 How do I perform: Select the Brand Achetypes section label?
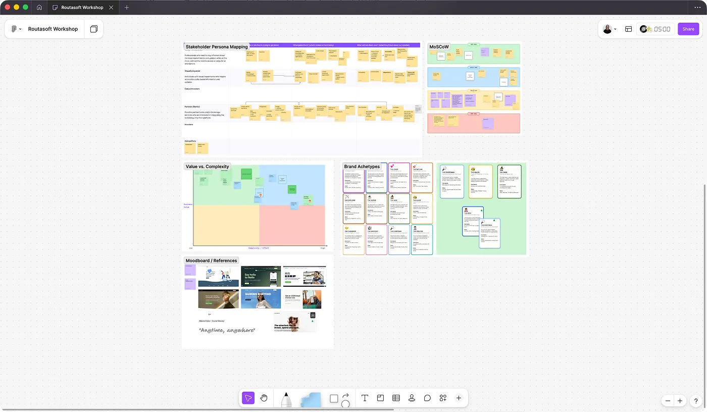pyautogui.click(x=362, y=167)
